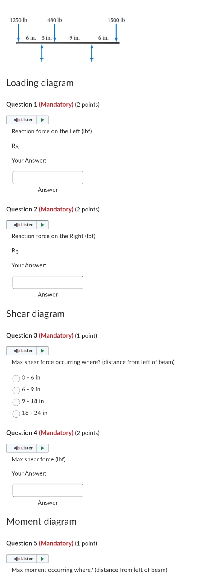Click the speaker icon for Question 5 Listen
224x575 pixels.
pos(16,559)
